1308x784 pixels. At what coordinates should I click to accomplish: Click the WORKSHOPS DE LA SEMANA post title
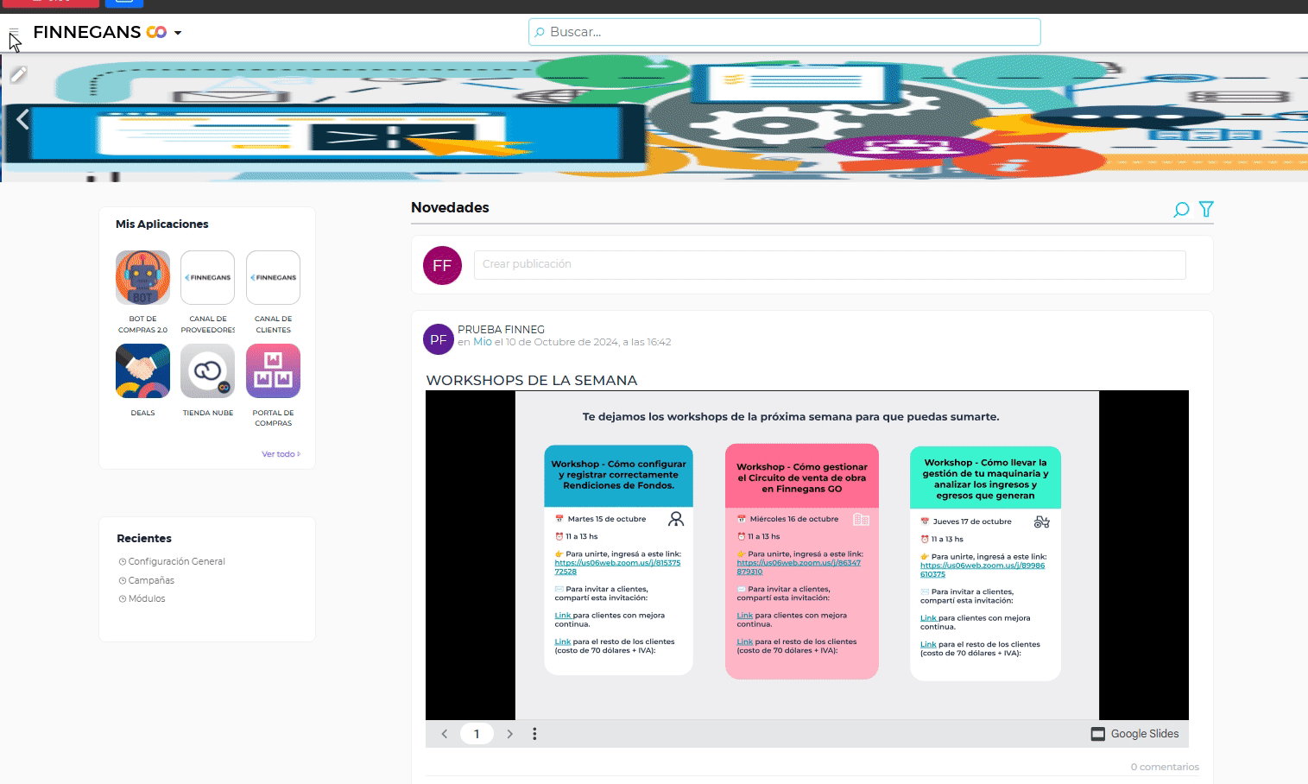532,380
